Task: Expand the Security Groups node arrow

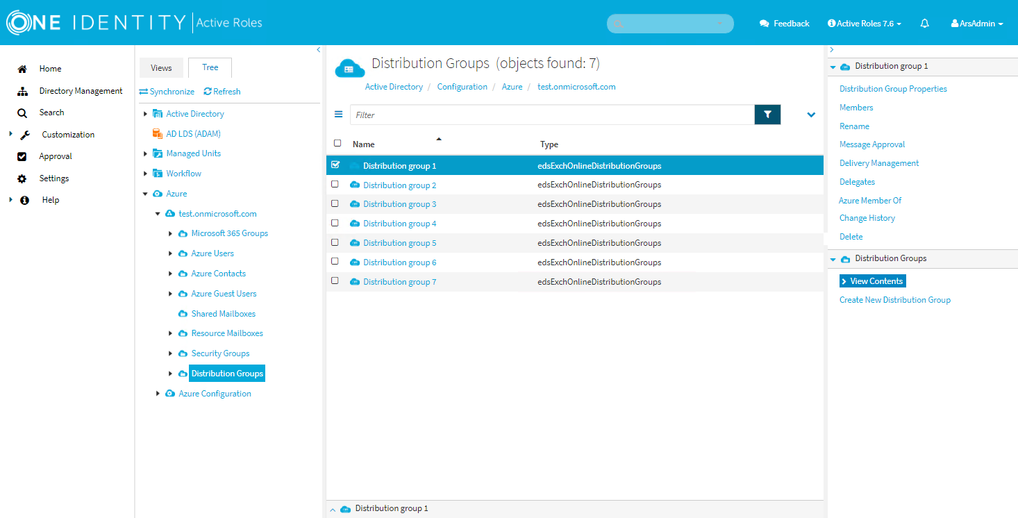Action: click(x=171, y=353)
